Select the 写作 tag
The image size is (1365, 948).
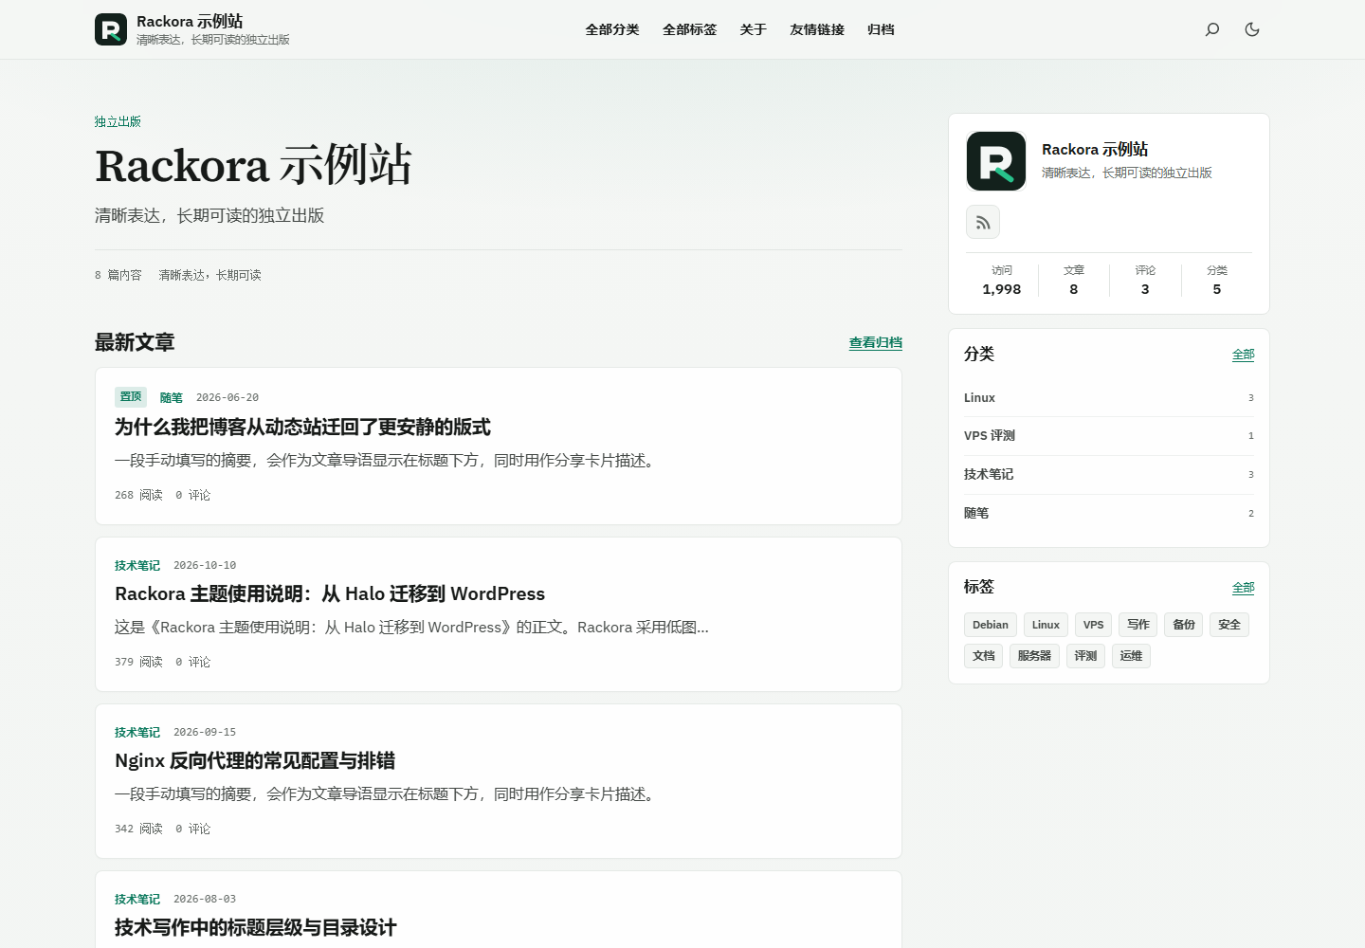coord(1137,625)
